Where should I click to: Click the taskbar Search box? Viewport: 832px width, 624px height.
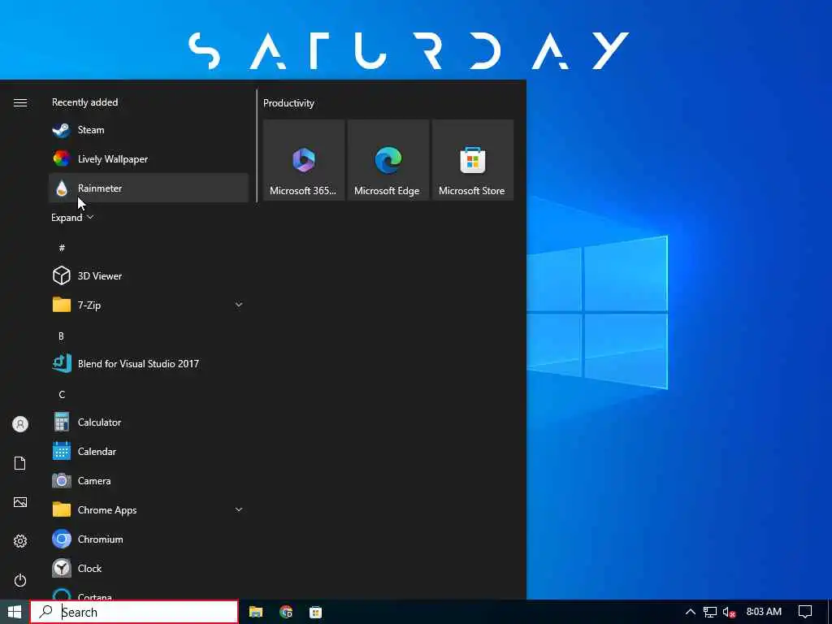tap(134, 612)
